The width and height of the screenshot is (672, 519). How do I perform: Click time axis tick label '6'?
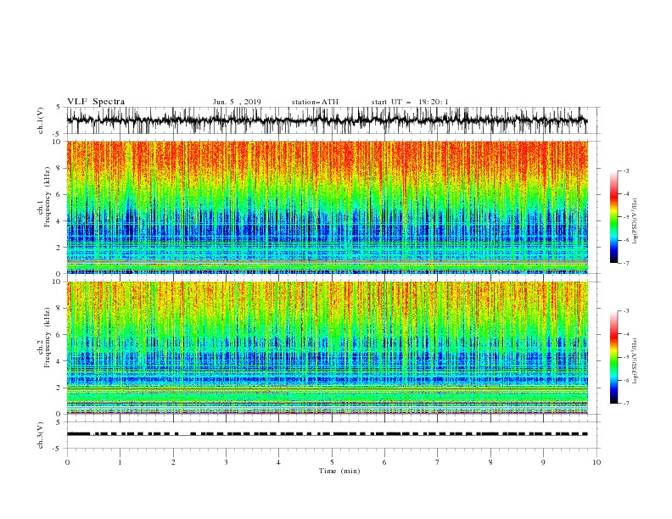pyautogui.click(x=384, y=462)
